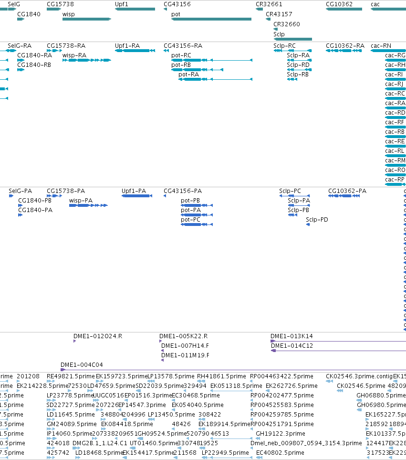The height and width of the screenshot is (460, 406).
Task: Click the Sclp-RC transcript glyph
Action: pyautogui.click(x=292, y=51)
